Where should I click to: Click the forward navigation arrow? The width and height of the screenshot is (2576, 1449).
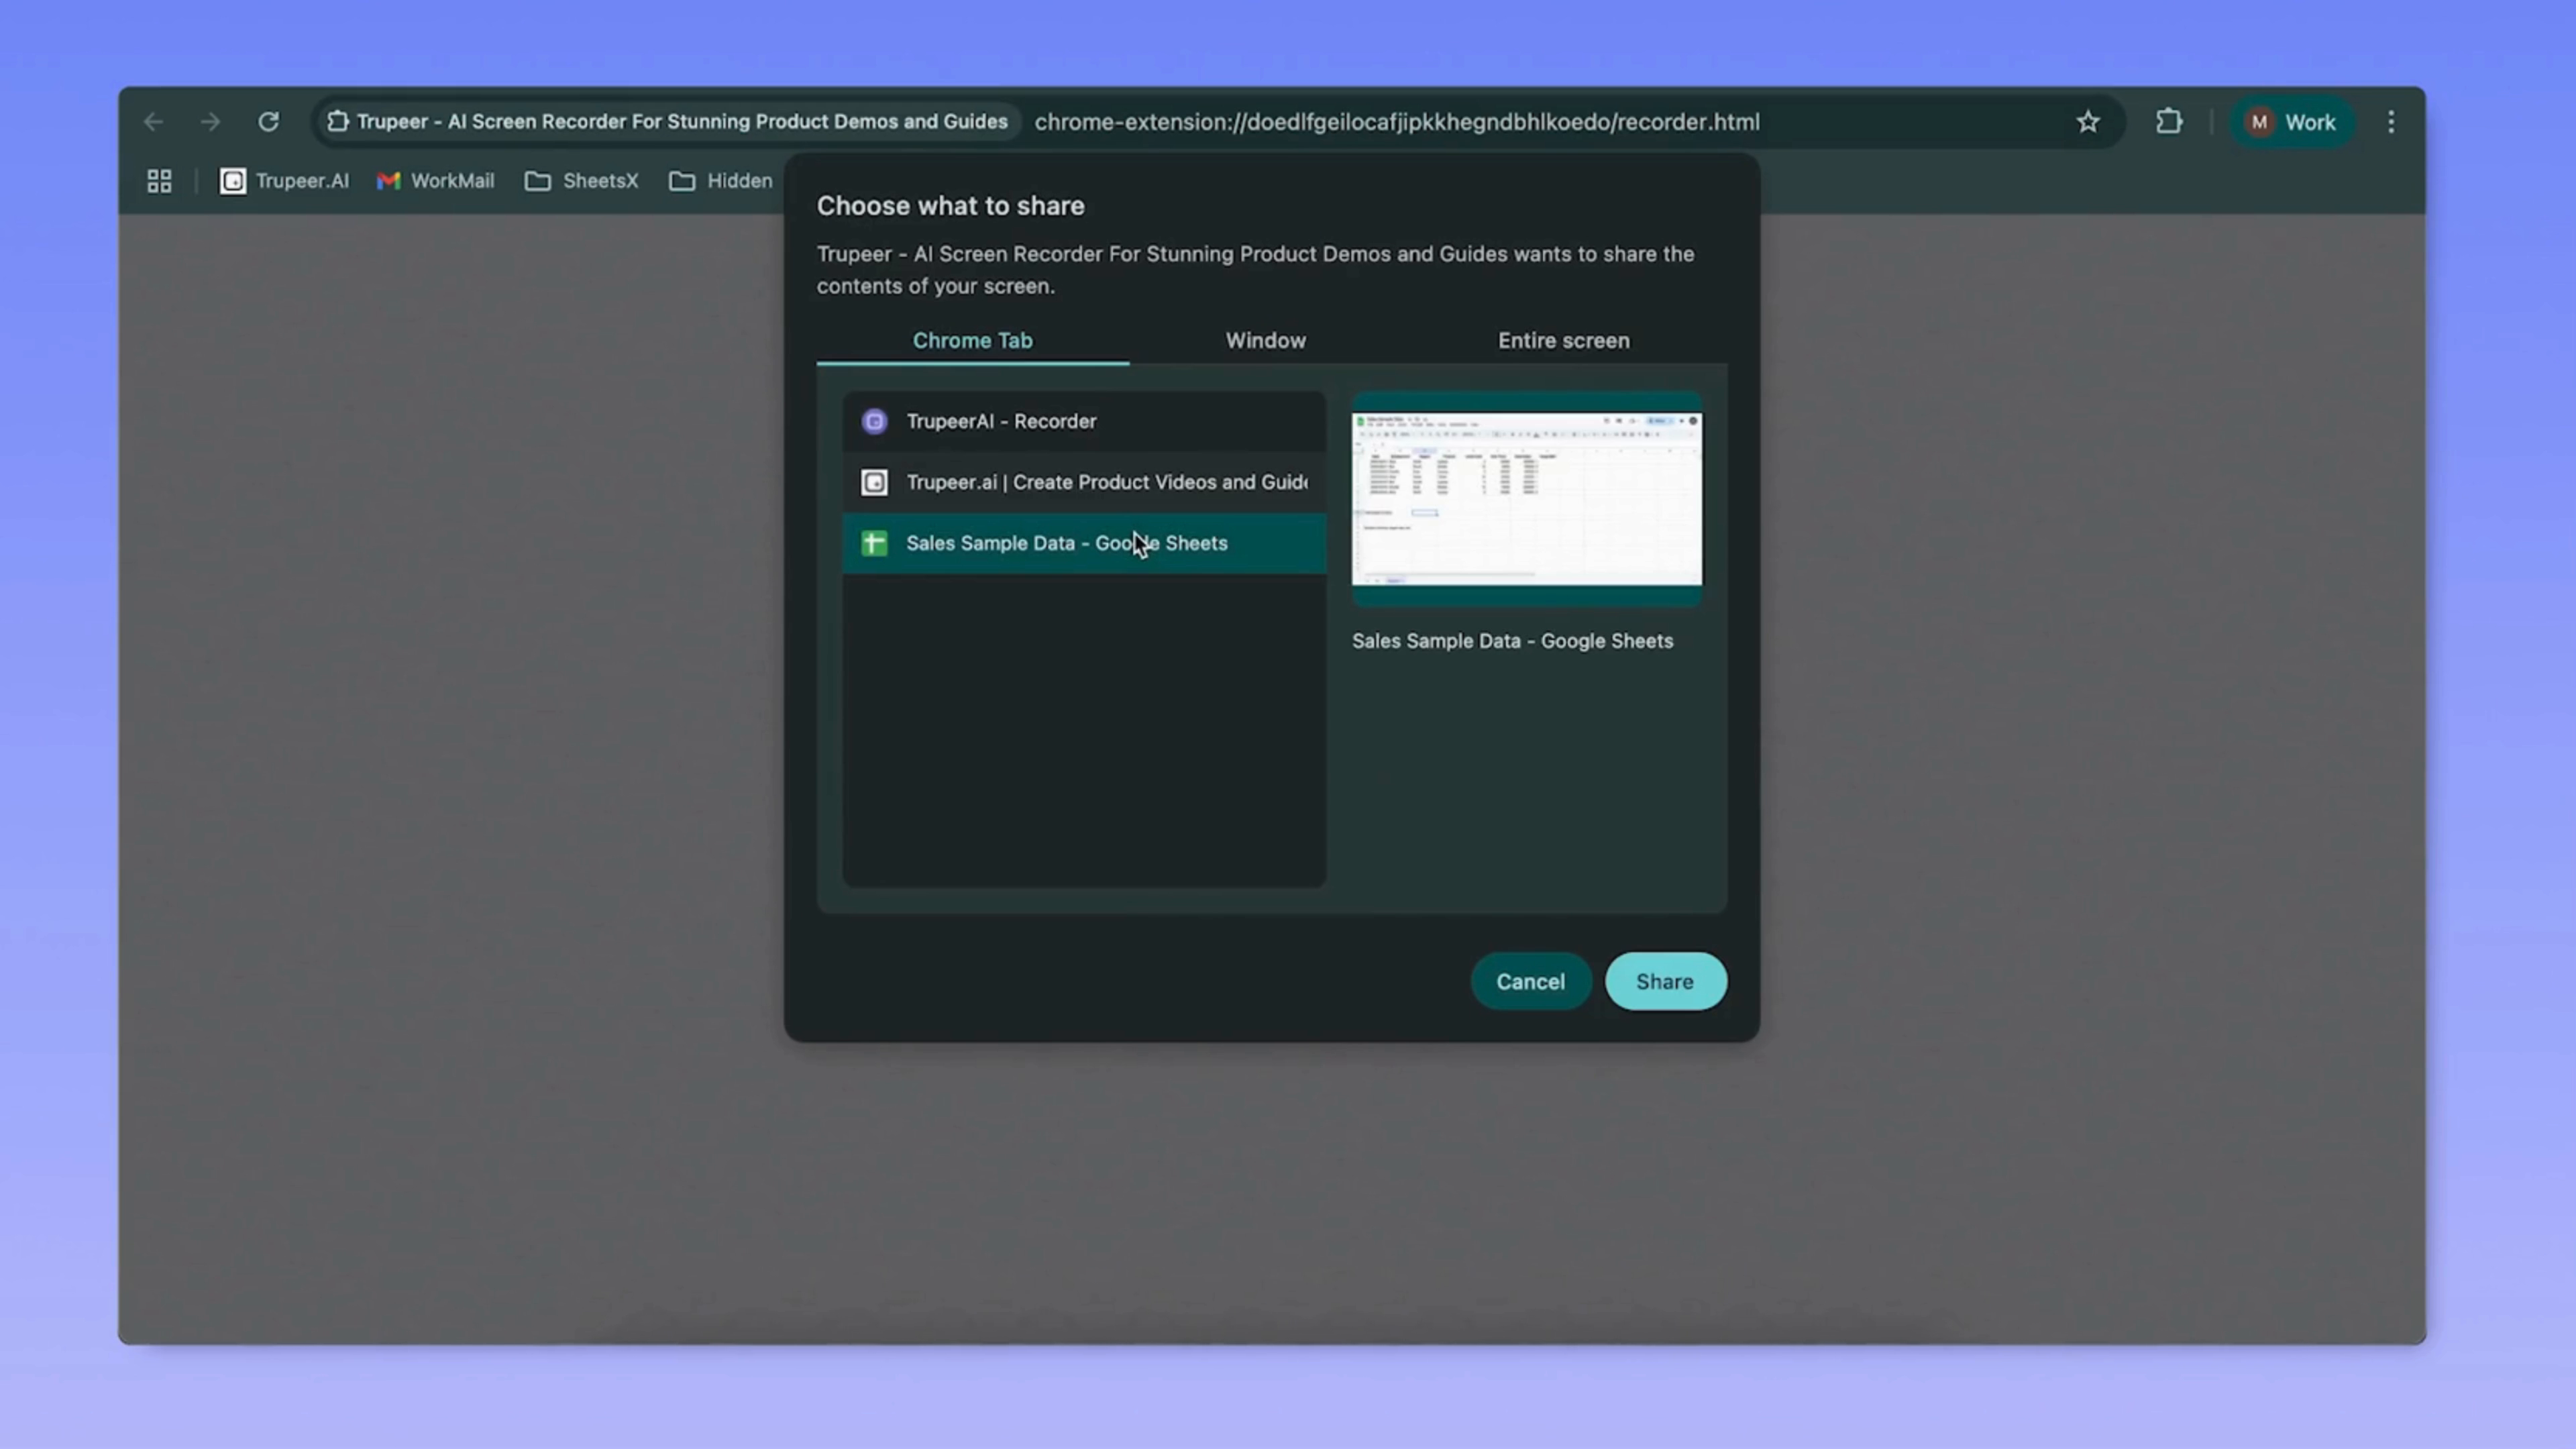click(210, 121)
